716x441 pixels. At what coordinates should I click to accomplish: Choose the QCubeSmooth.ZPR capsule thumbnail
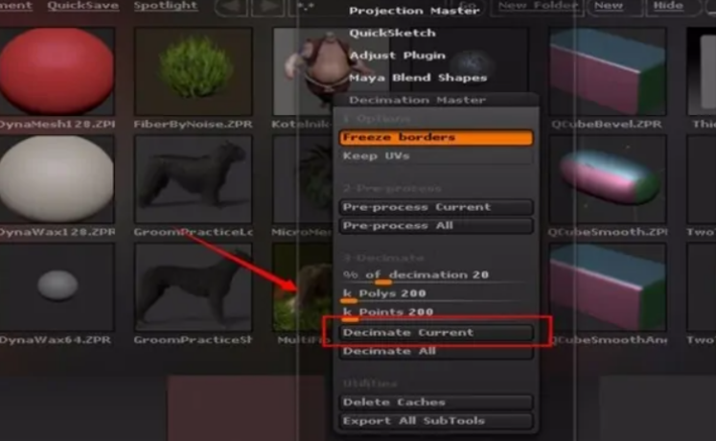click(608, 179)
